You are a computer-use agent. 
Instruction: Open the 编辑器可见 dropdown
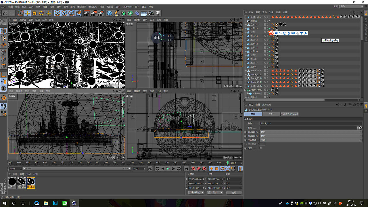310,132
